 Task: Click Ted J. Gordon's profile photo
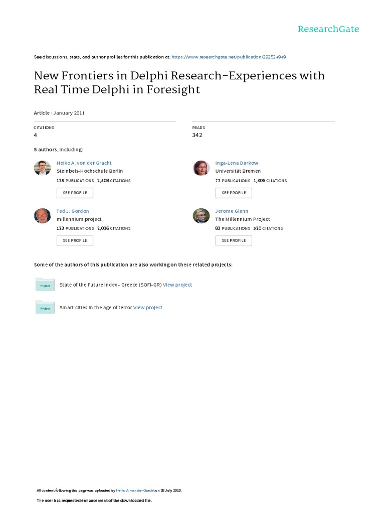[43, 216]
